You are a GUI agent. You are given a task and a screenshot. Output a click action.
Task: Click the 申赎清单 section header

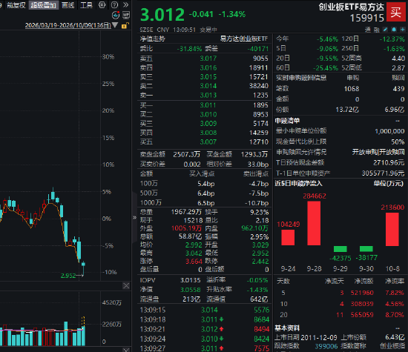click(x=287, y=121)
